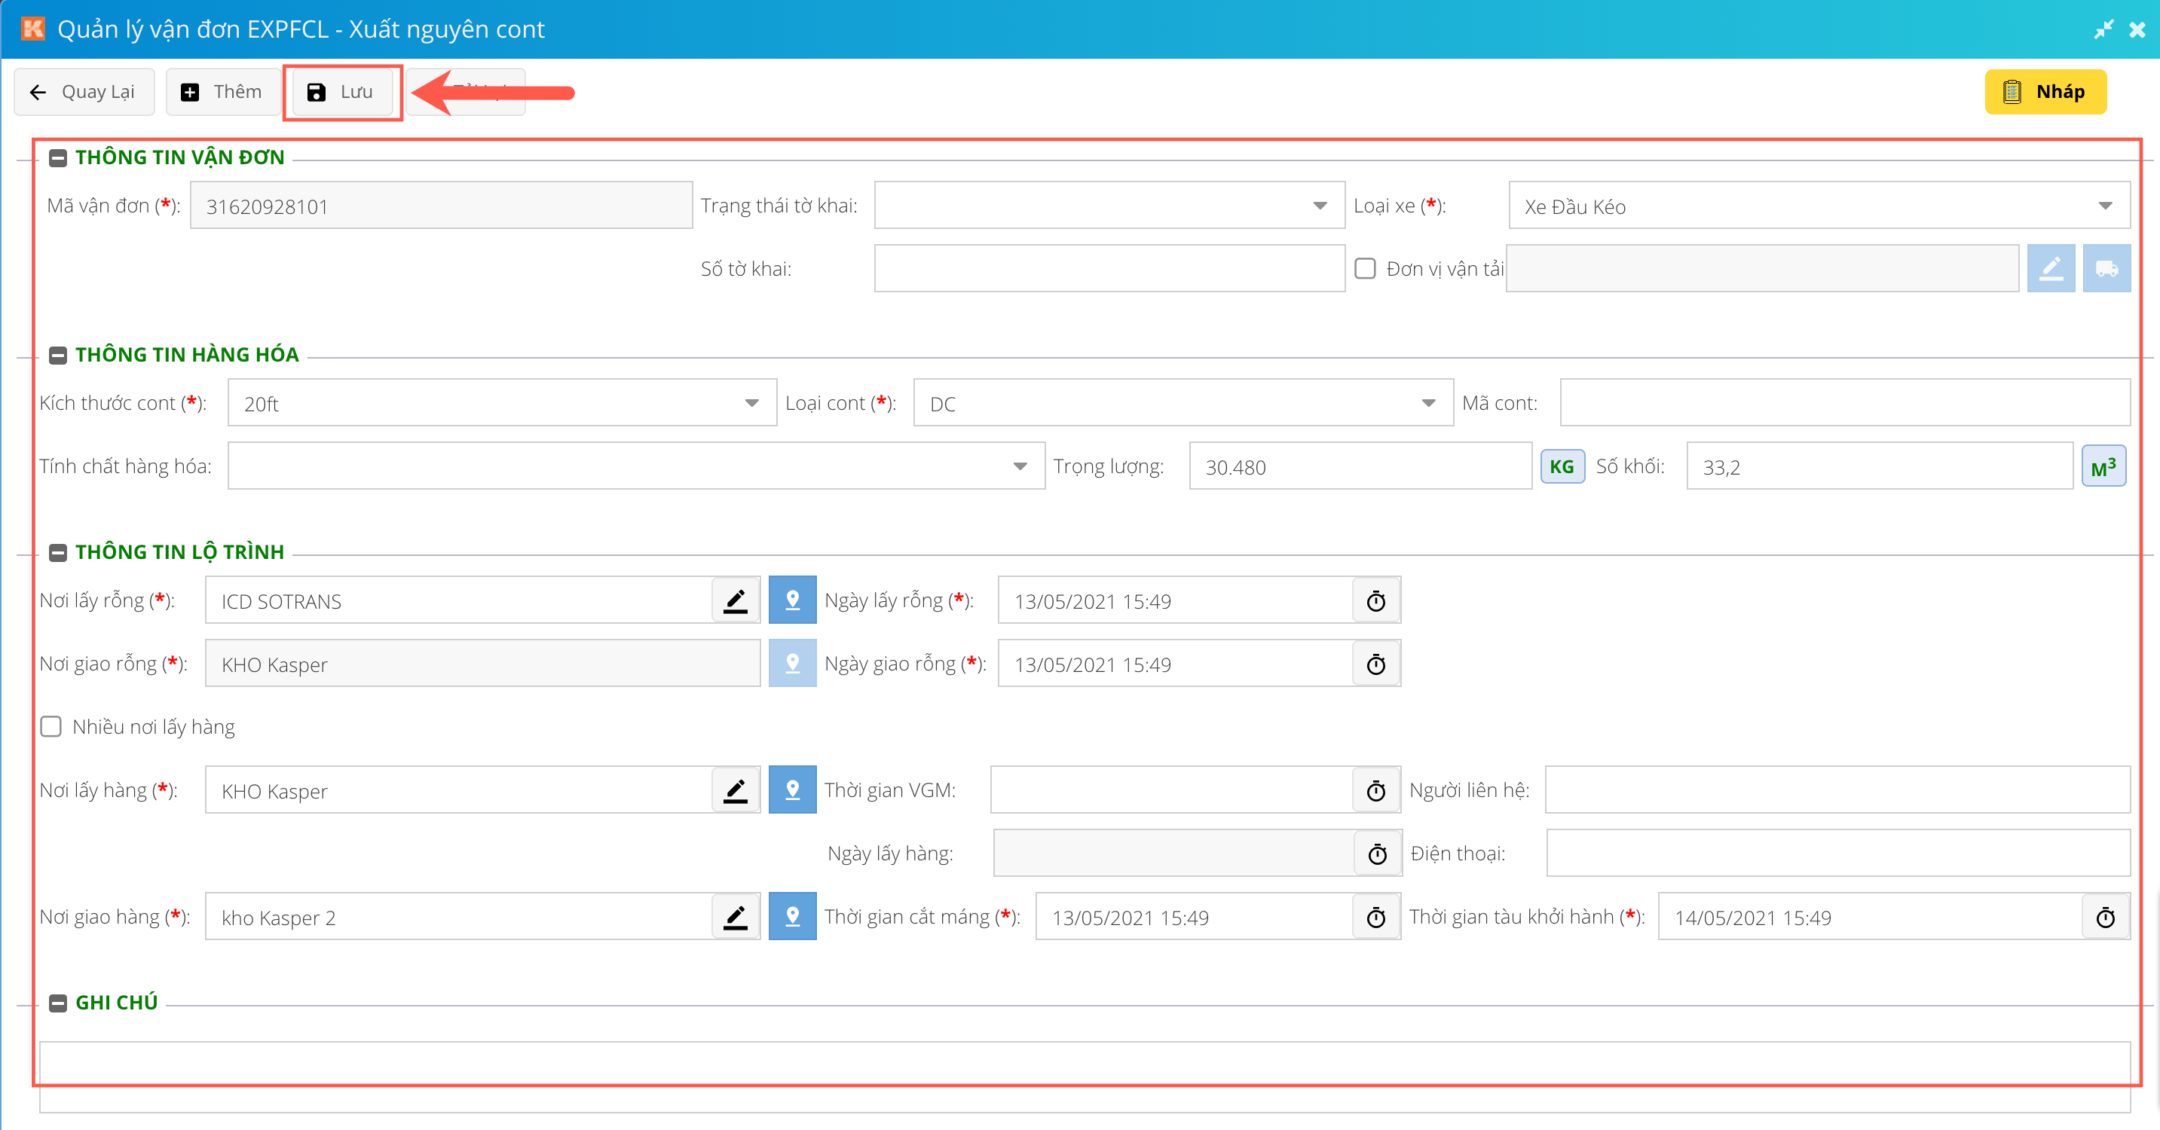Click the Lưu save button
This screenshot has height=1130, width=2160.
tap(341, 91)
